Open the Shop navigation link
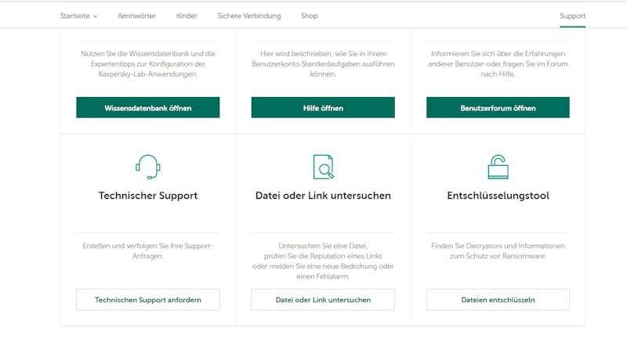The image size is (627, 352). pyautogui.click(x=310, y=16)
